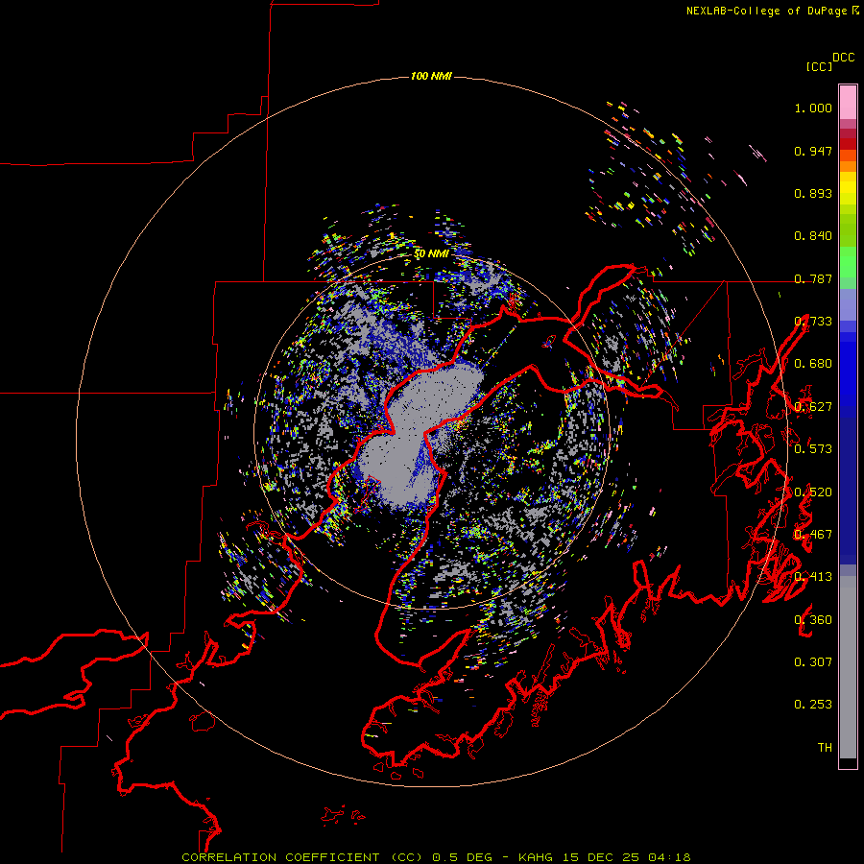Click the 50 NMI range ring label
The width and height of the screenshot is (864, 864).
pos(431,254)
